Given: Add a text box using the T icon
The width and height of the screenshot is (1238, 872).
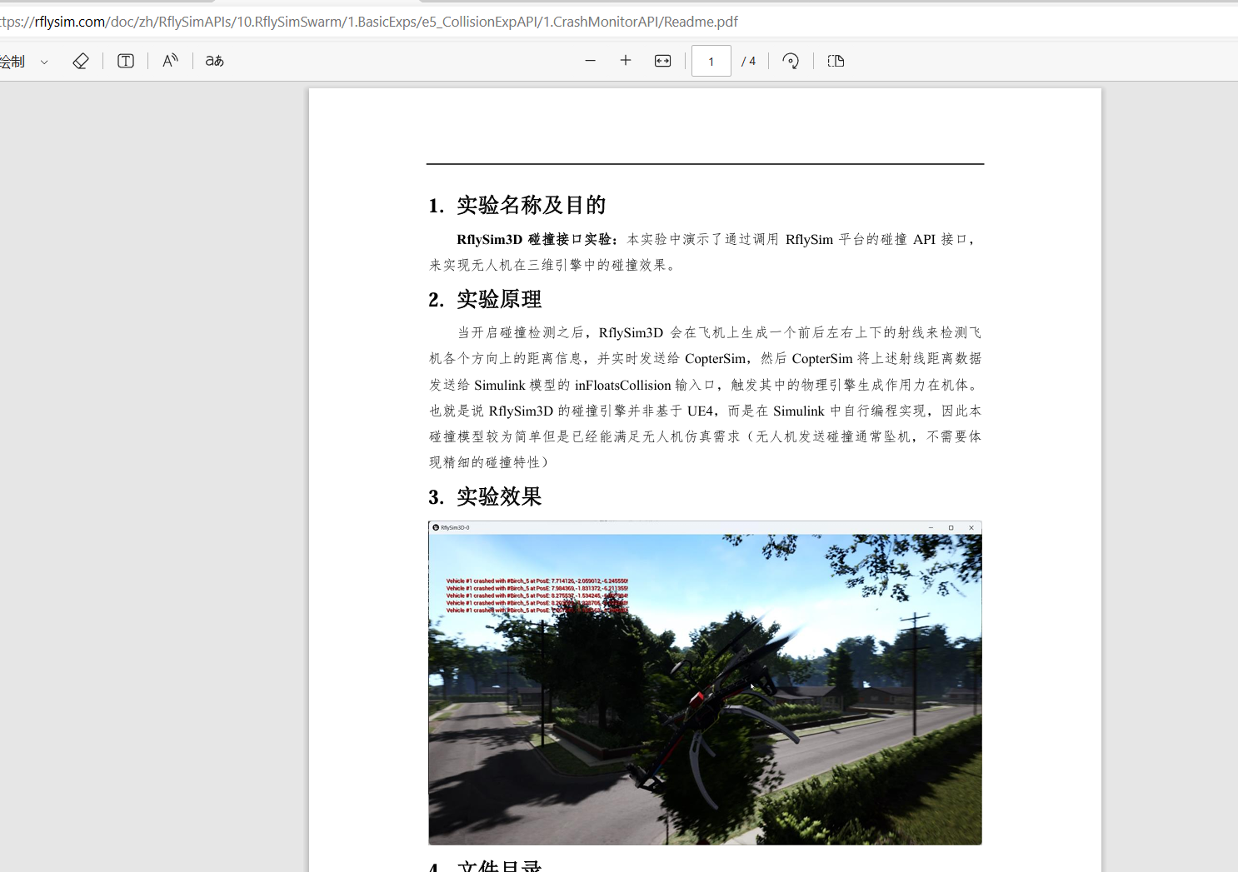Looking at the screenshot, I should click(x=126, y=61).
